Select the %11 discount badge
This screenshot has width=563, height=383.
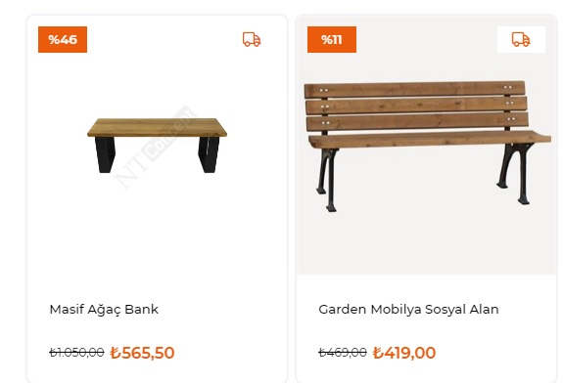pyautogui.click(x=332, y=39)
